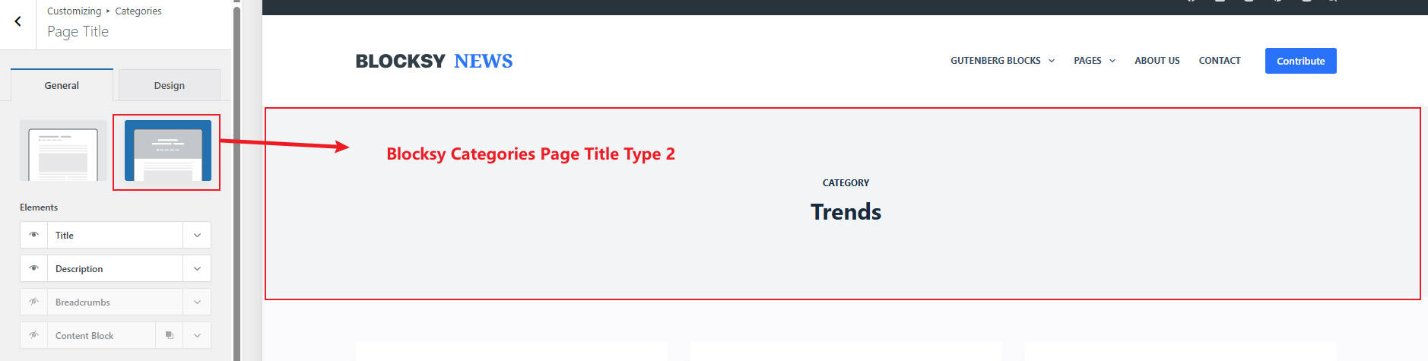The image size is (1428, 361).
Task: Click the Title element row label
Action: click(x=65, y=236)
